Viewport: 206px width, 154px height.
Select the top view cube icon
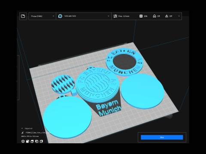32,141
